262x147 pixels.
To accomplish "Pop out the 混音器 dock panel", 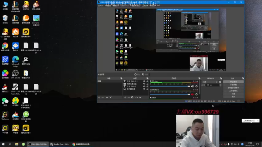I will [x=199, y=78].
